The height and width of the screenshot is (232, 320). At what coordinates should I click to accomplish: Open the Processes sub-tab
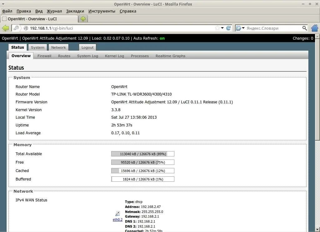coord(140,56)
